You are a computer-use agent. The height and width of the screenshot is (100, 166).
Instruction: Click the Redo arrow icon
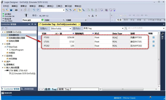point(38,10)
